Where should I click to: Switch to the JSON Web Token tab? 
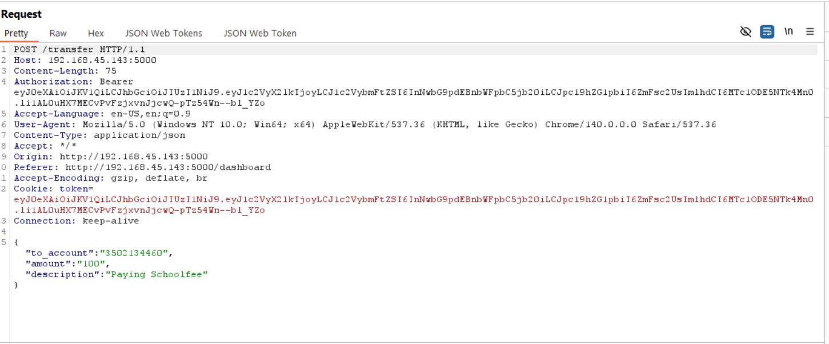260,33
